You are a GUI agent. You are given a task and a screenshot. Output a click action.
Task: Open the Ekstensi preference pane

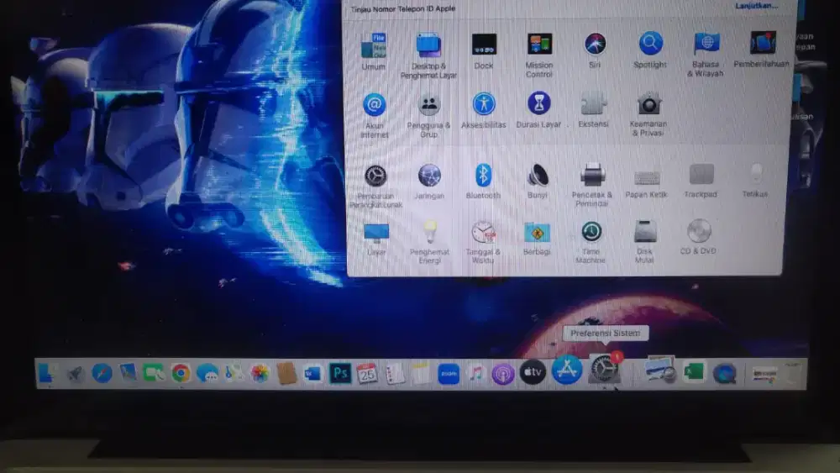pos(593,103)
